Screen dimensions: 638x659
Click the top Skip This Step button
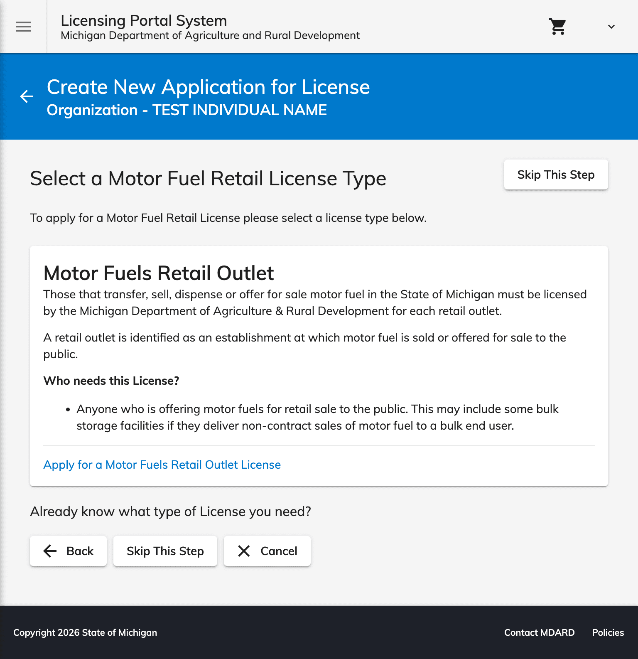coord(556,175)
